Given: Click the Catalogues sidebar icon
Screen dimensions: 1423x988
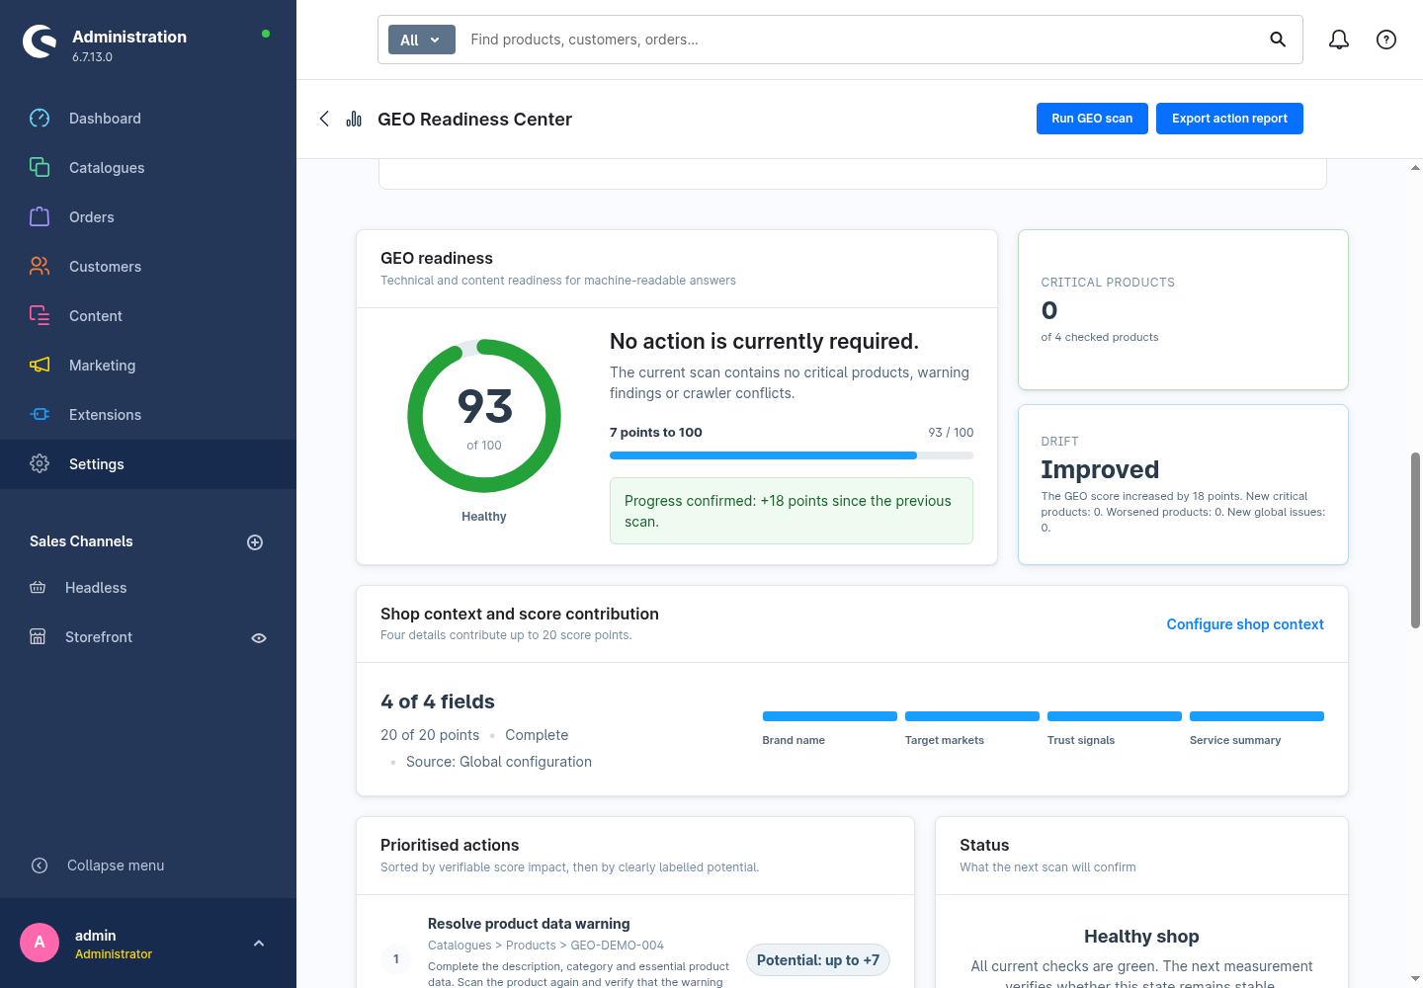Looking at the screenshot, I should click(40, 168).
